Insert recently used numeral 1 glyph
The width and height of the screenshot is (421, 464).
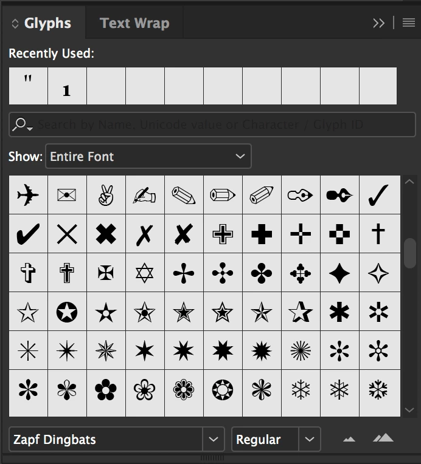pos(67,86)
